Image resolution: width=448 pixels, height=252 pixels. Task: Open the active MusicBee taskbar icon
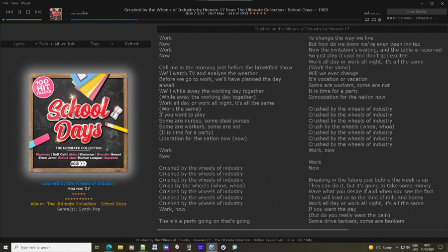212,248
